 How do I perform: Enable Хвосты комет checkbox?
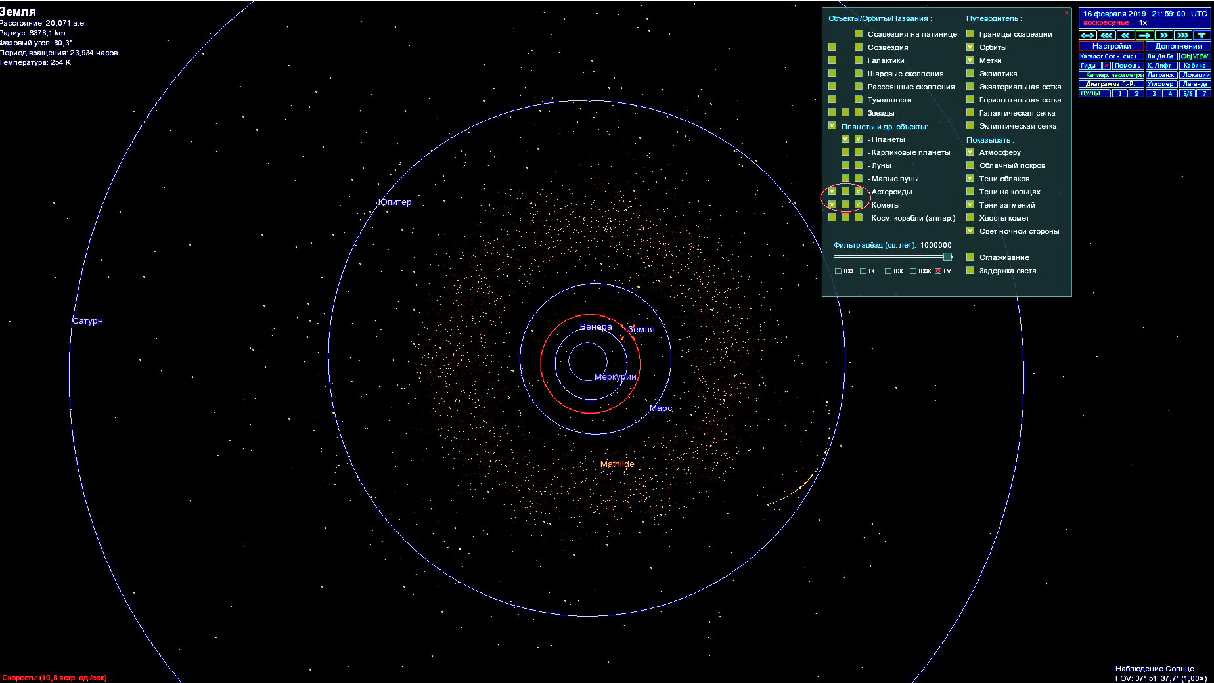click(970, 218)
